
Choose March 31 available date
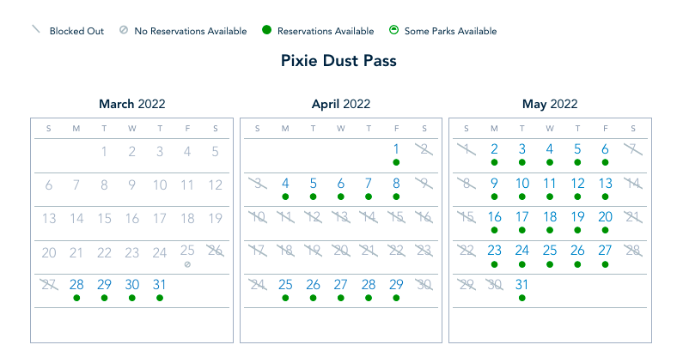(x=160, y=284)
